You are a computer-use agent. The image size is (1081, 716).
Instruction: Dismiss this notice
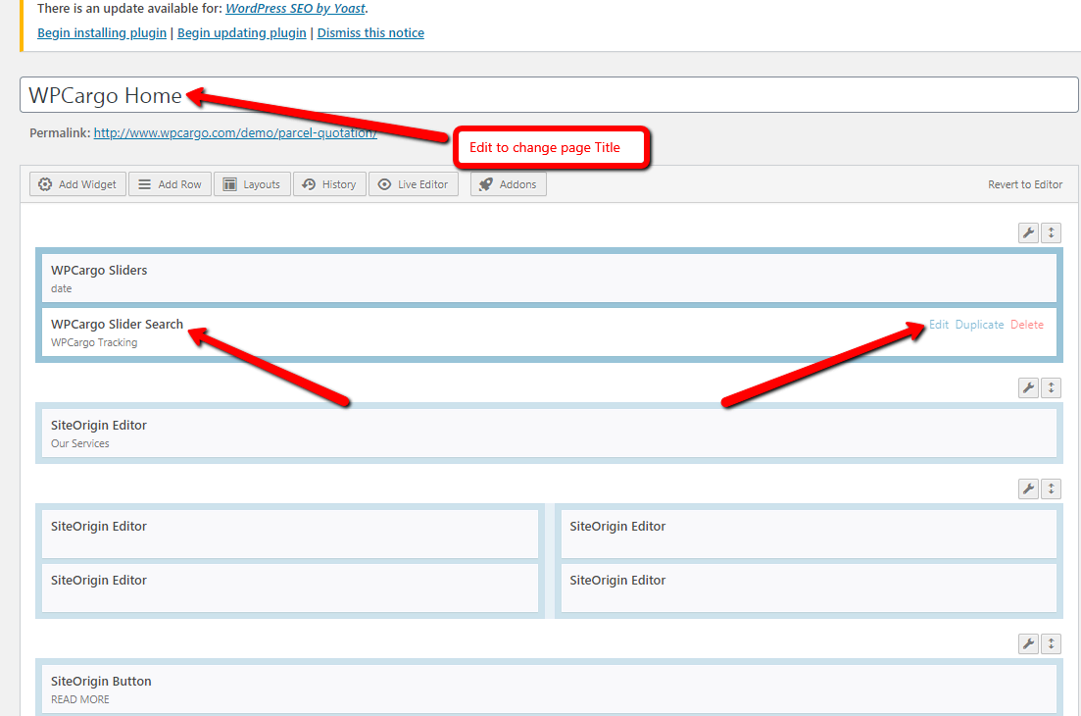point(370,33)
